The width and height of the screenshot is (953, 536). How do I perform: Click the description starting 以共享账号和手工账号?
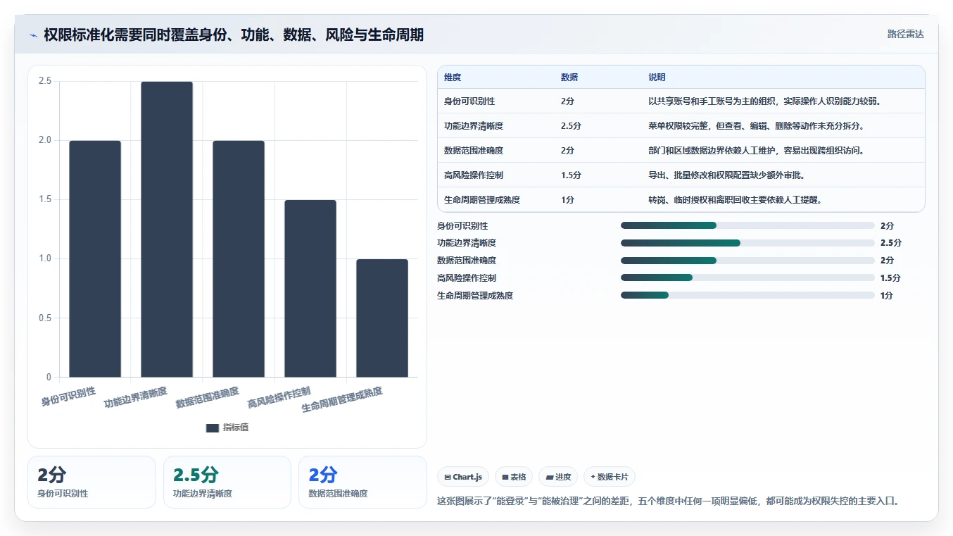(765, 101)
